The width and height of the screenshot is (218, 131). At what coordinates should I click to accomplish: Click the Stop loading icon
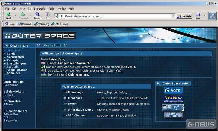coord(48,14)
